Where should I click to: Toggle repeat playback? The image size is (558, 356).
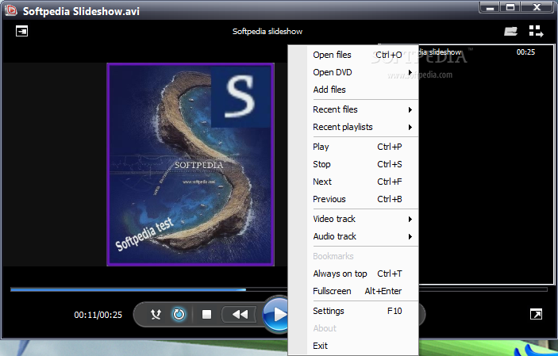coord(179,315)
